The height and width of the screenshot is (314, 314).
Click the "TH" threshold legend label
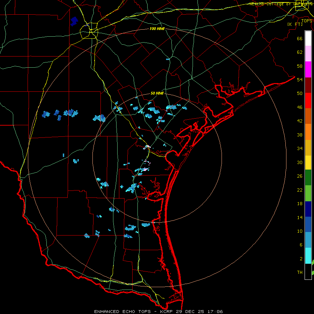(300, 272)
